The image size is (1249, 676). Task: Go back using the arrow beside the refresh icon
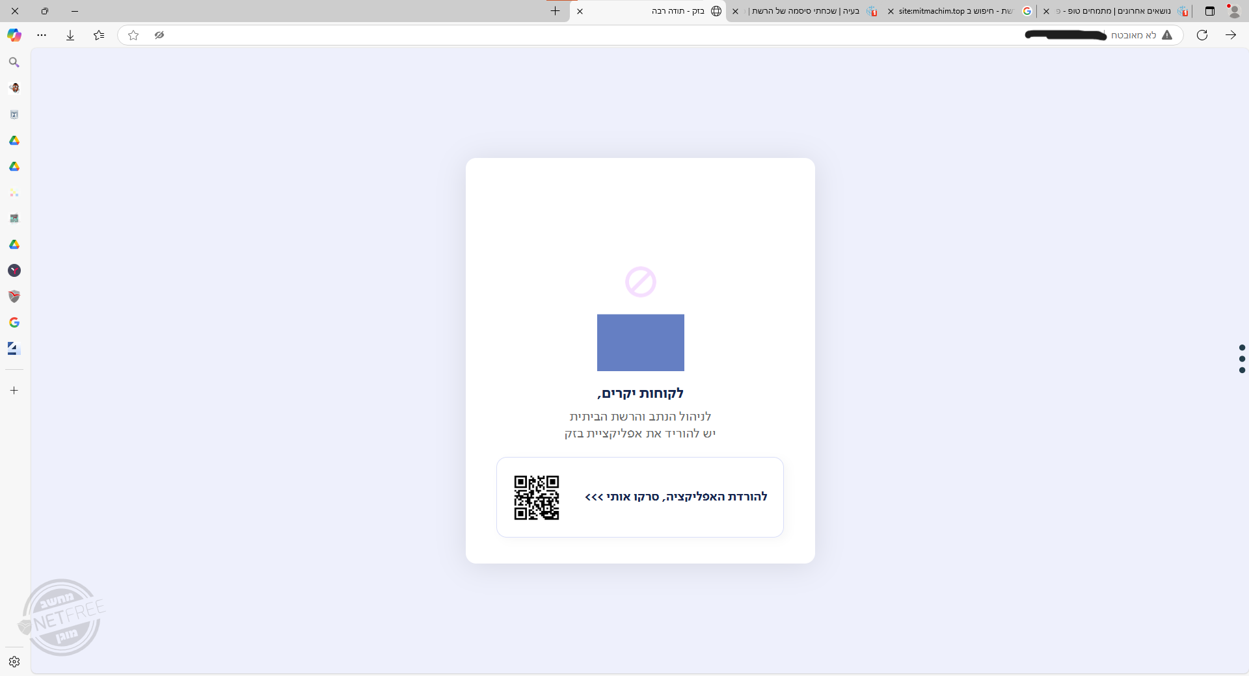[x=1231, y=35]
